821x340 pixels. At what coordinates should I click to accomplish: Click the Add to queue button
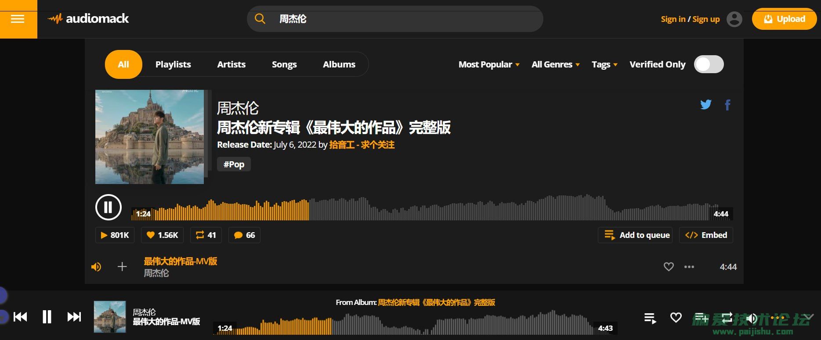point(635,235)
